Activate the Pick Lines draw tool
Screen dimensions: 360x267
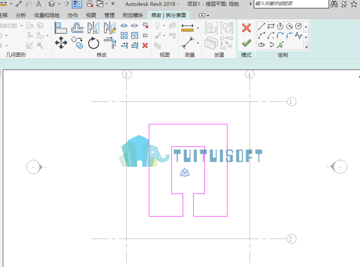pos(280,45)
